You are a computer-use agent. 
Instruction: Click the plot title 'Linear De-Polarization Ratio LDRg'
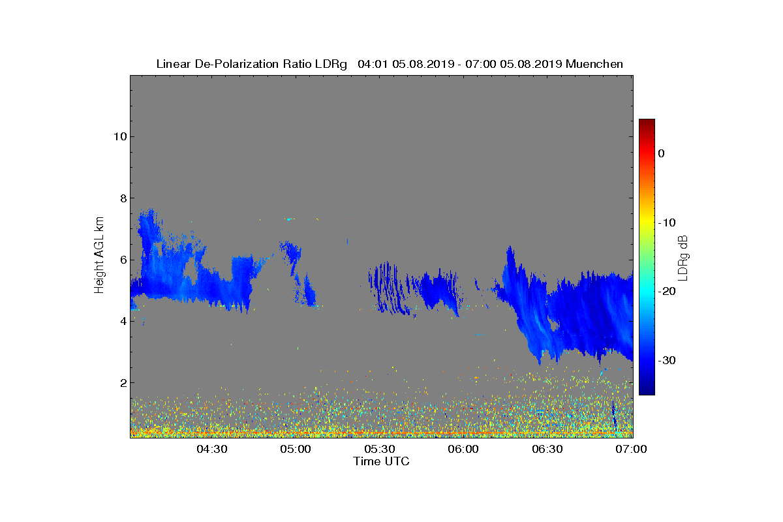pyautogui.click(x=252, y=64)
